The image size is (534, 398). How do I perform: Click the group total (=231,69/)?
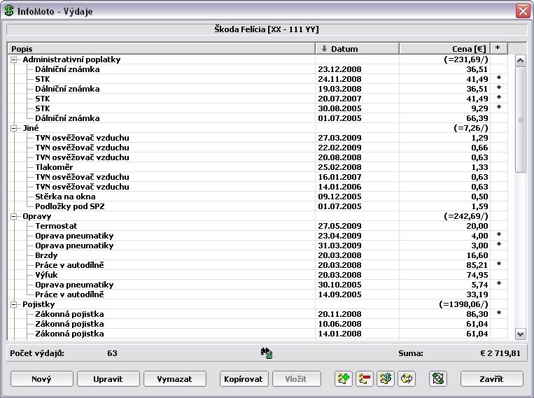466,60
